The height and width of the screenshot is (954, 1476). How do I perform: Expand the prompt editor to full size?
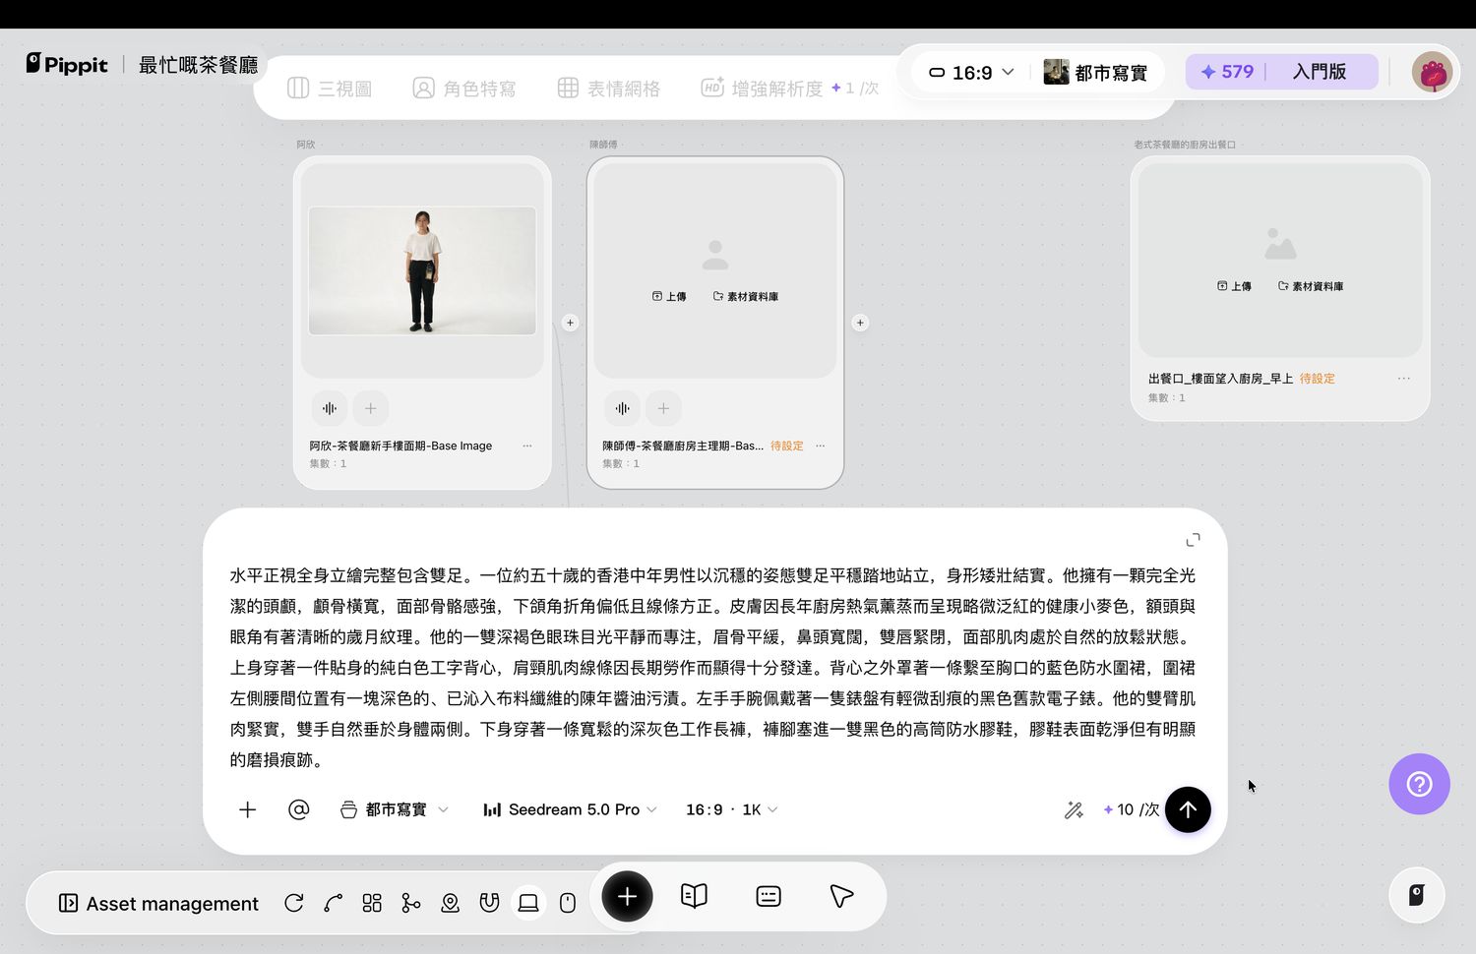(1194, 540)
